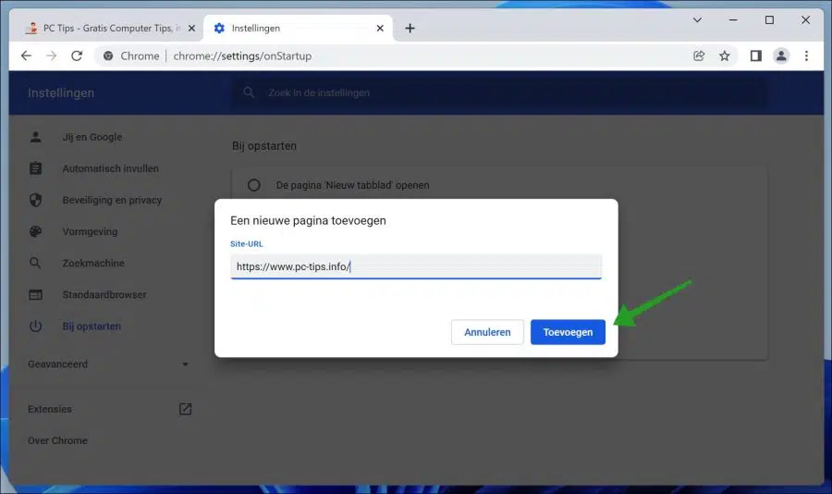Click the search magnifier icon in settings
The width and height of the screenshot is (832, 494).
click(249, 93)
